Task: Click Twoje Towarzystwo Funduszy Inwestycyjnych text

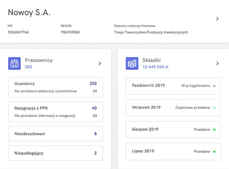Action: [x=151, y=33]
